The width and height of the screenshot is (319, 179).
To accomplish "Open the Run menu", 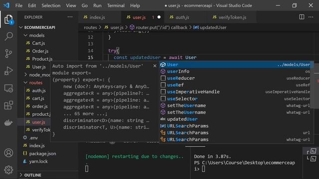I will [97, 5].
